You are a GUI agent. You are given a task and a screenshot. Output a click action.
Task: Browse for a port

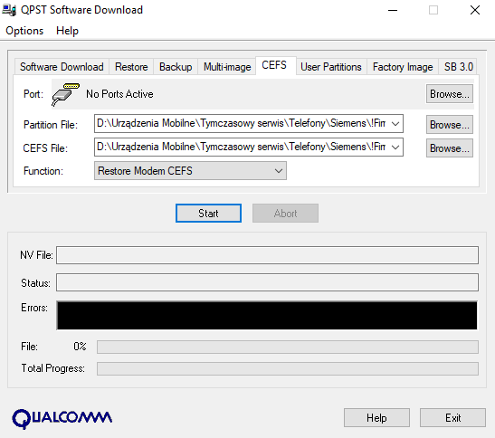point(450,94)
